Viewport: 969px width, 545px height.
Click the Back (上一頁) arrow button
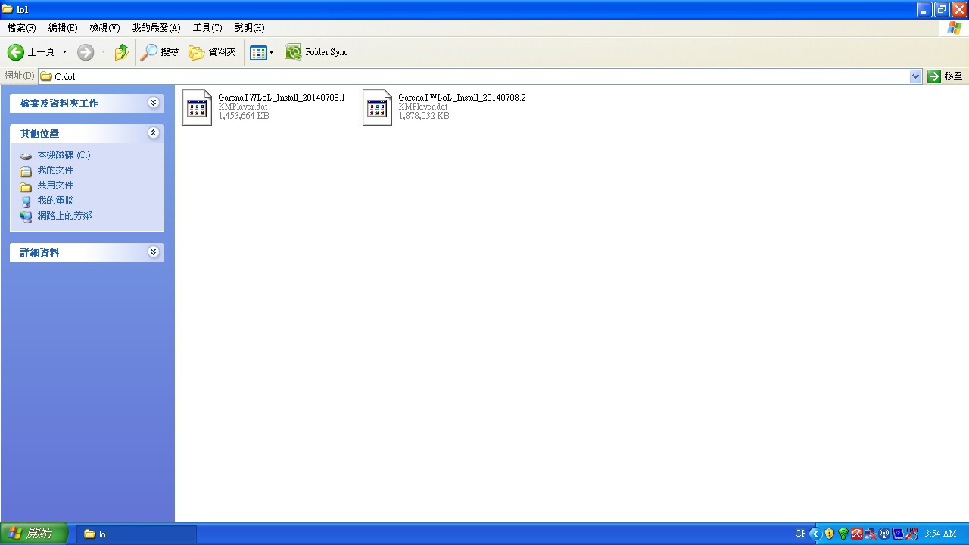click(x=32, y=52)
